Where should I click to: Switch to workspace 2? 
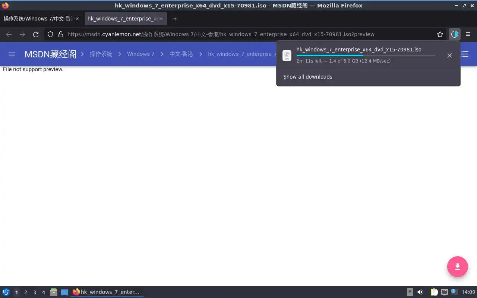(25, 292)
